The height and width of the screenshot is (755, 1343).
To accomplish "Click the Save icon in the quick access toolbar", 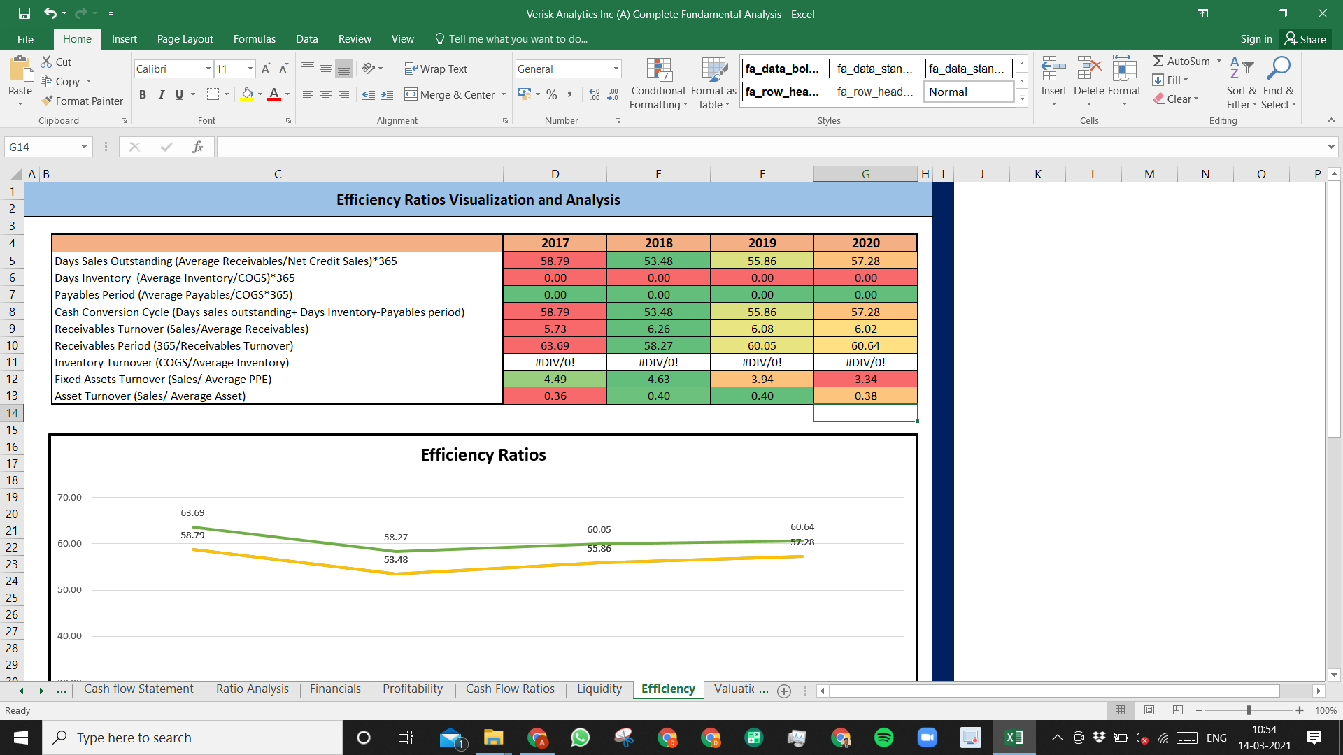I will click(24, 13).
